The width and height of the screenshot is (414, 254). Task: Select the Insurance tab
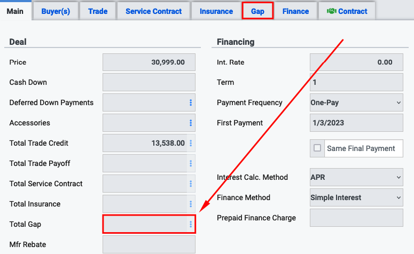(x=216, y=11)
